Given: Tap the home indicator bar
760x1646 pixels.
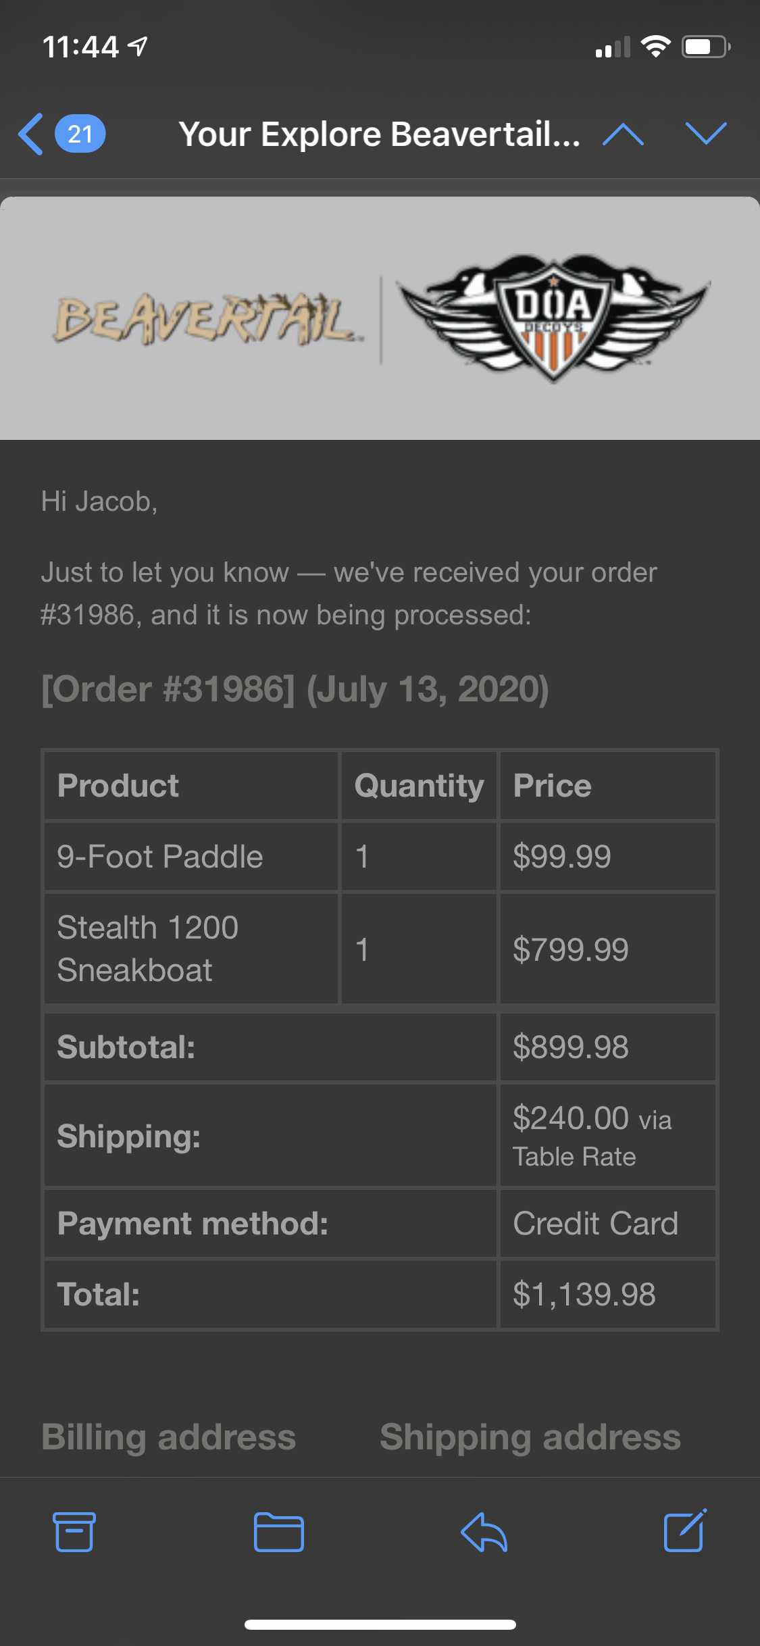Looking at the screenshot, I should point(380,1624).
